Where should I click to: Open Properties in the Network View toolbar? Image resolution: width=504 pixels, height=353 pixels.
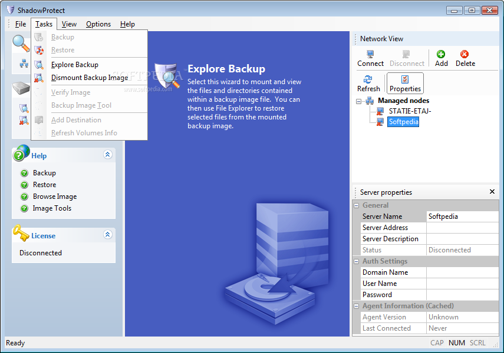(405, 83)
